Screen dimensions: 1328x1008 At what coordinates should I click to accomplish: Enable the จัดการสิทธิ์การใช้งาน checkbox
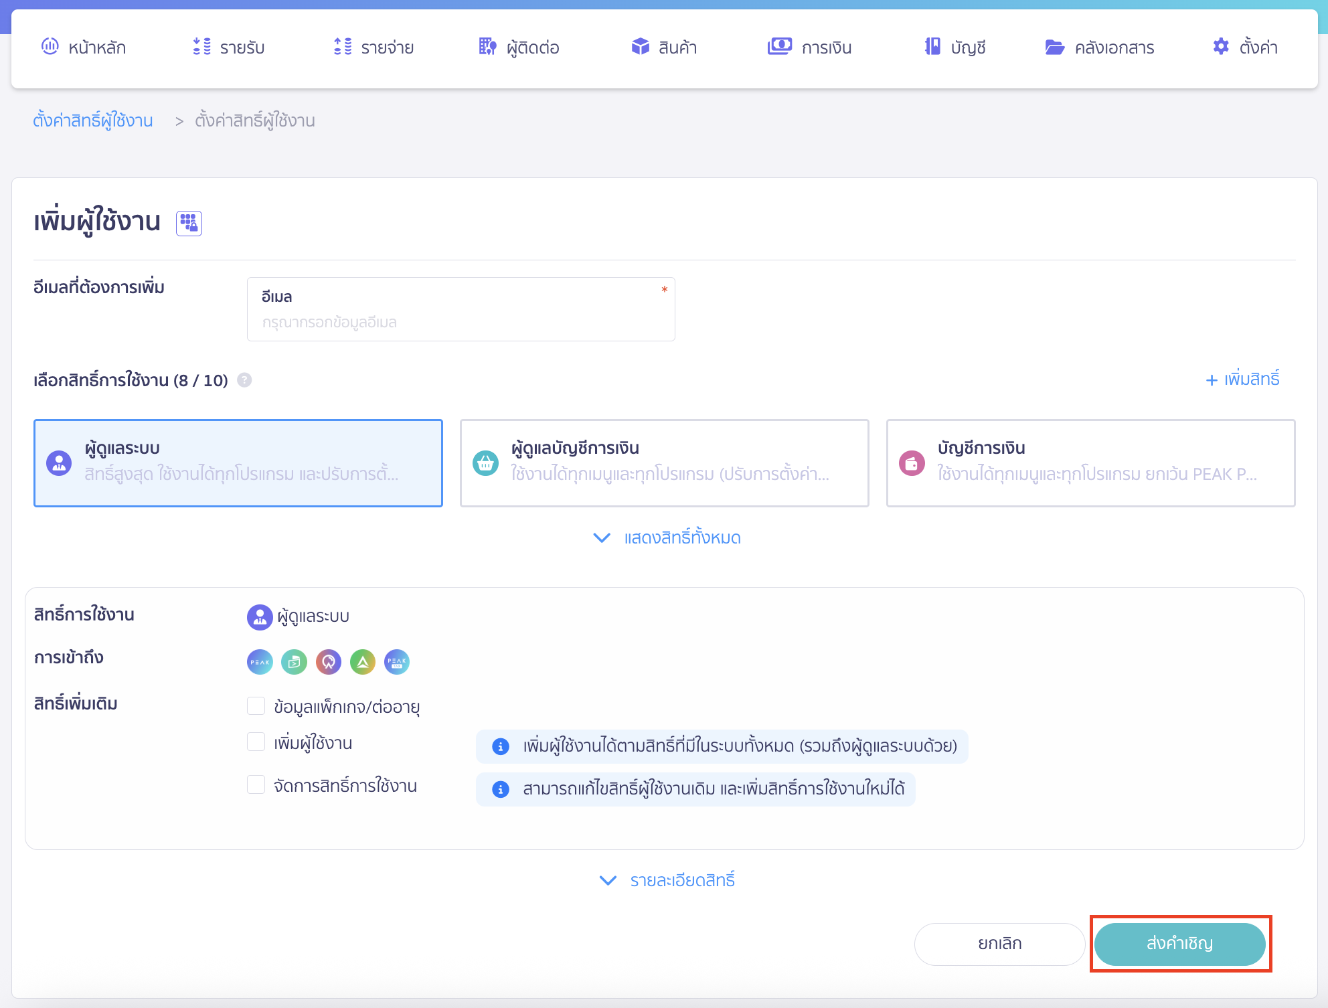[x=256, y=784]
